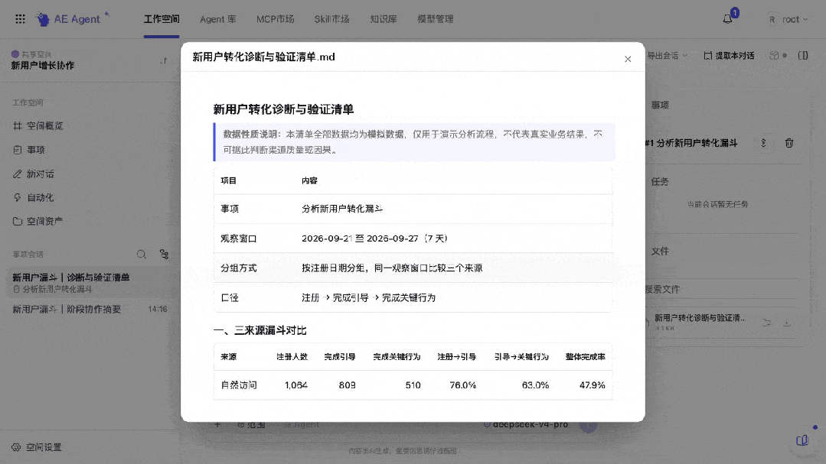
Task: Select conversation 新用户漏斗｜诊断与验证清单
Action: coord(90,283)
